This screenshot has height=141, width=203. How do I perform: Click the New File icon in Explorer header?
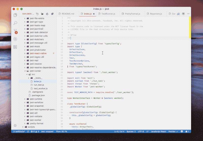(x=37, y=14)
